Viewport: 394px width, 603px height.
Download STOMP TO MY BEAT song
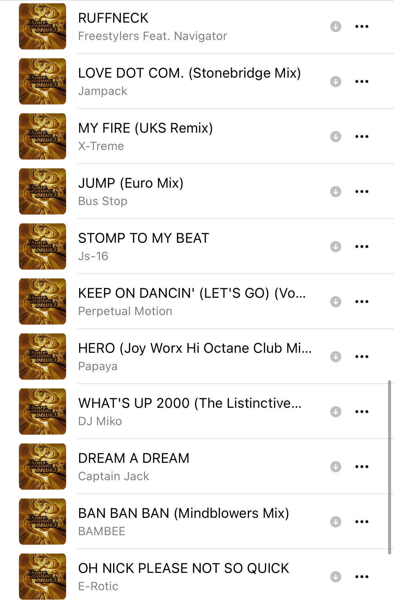point(335,246)
